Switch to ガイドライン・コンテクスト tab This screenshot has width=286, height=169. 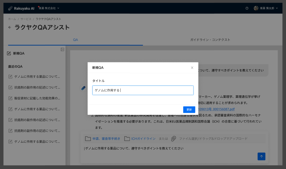coord(210,40)
